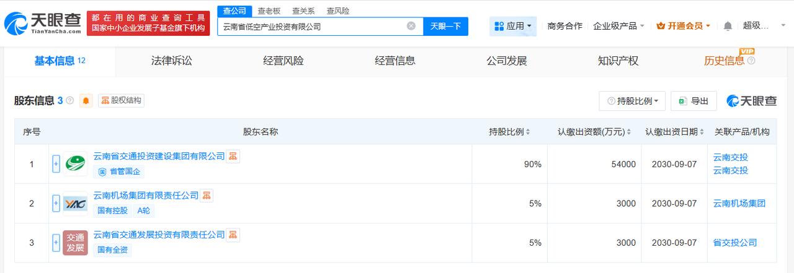Click the help question mark beside 股东信息
The height and width of the screenshot is (273, 794).
(x=69, y=100)
